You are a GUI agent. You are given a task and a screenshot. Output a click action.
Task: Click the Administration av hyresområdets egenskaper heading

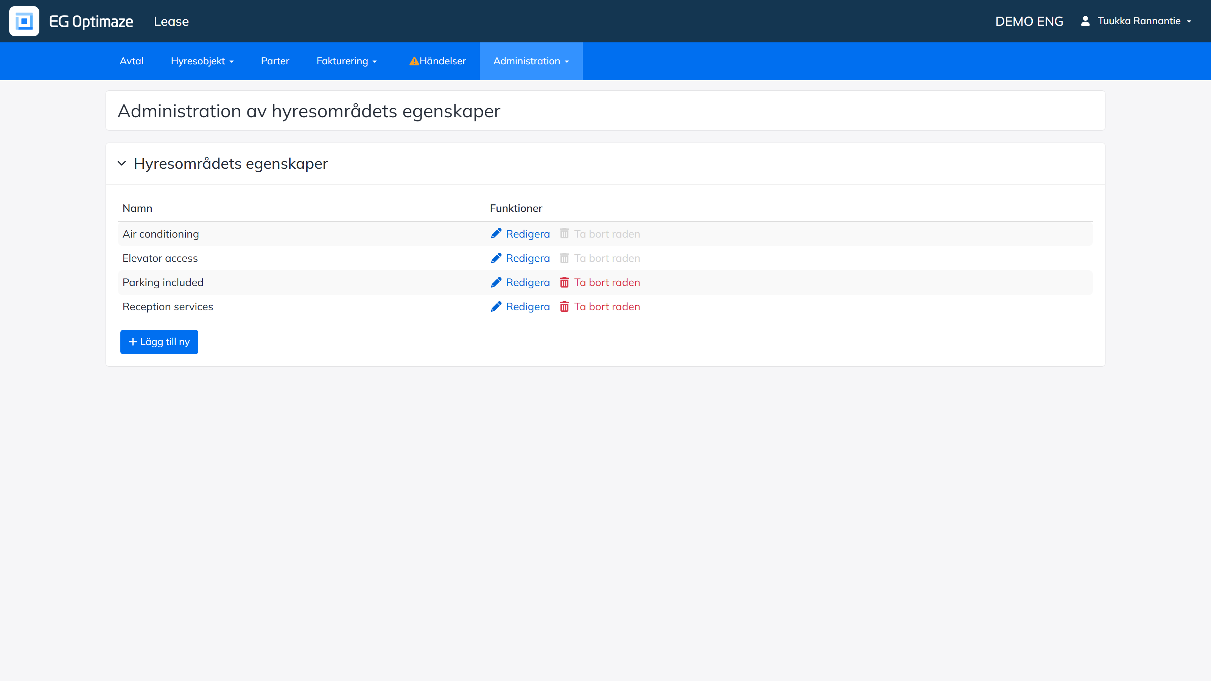[x=309, y=111]
